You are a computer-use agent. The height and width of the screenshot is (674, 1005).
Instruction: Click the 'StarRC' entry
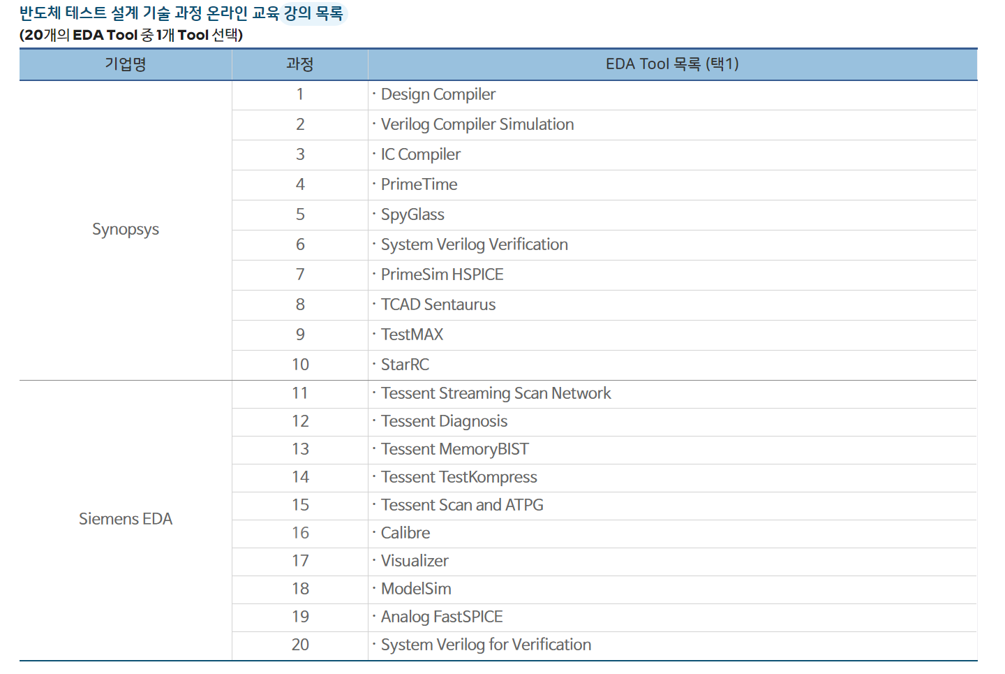[x=405, y=365]
